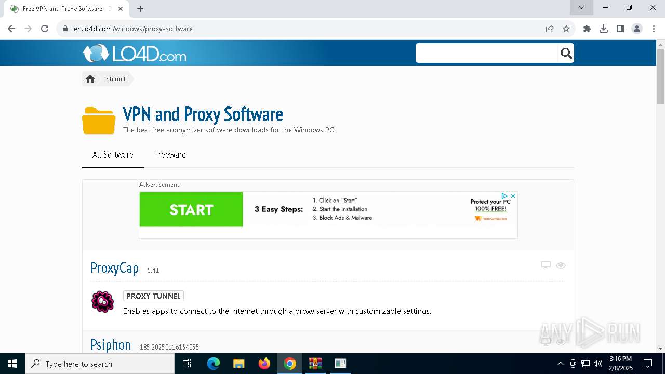
Task: Click the ProxyCap application icon
Action: coord(102,302)
